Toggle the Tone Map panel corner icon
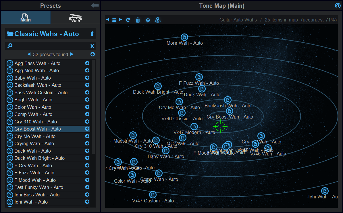The height and width of the screenshot is (213, 343). tap(338, 5)
